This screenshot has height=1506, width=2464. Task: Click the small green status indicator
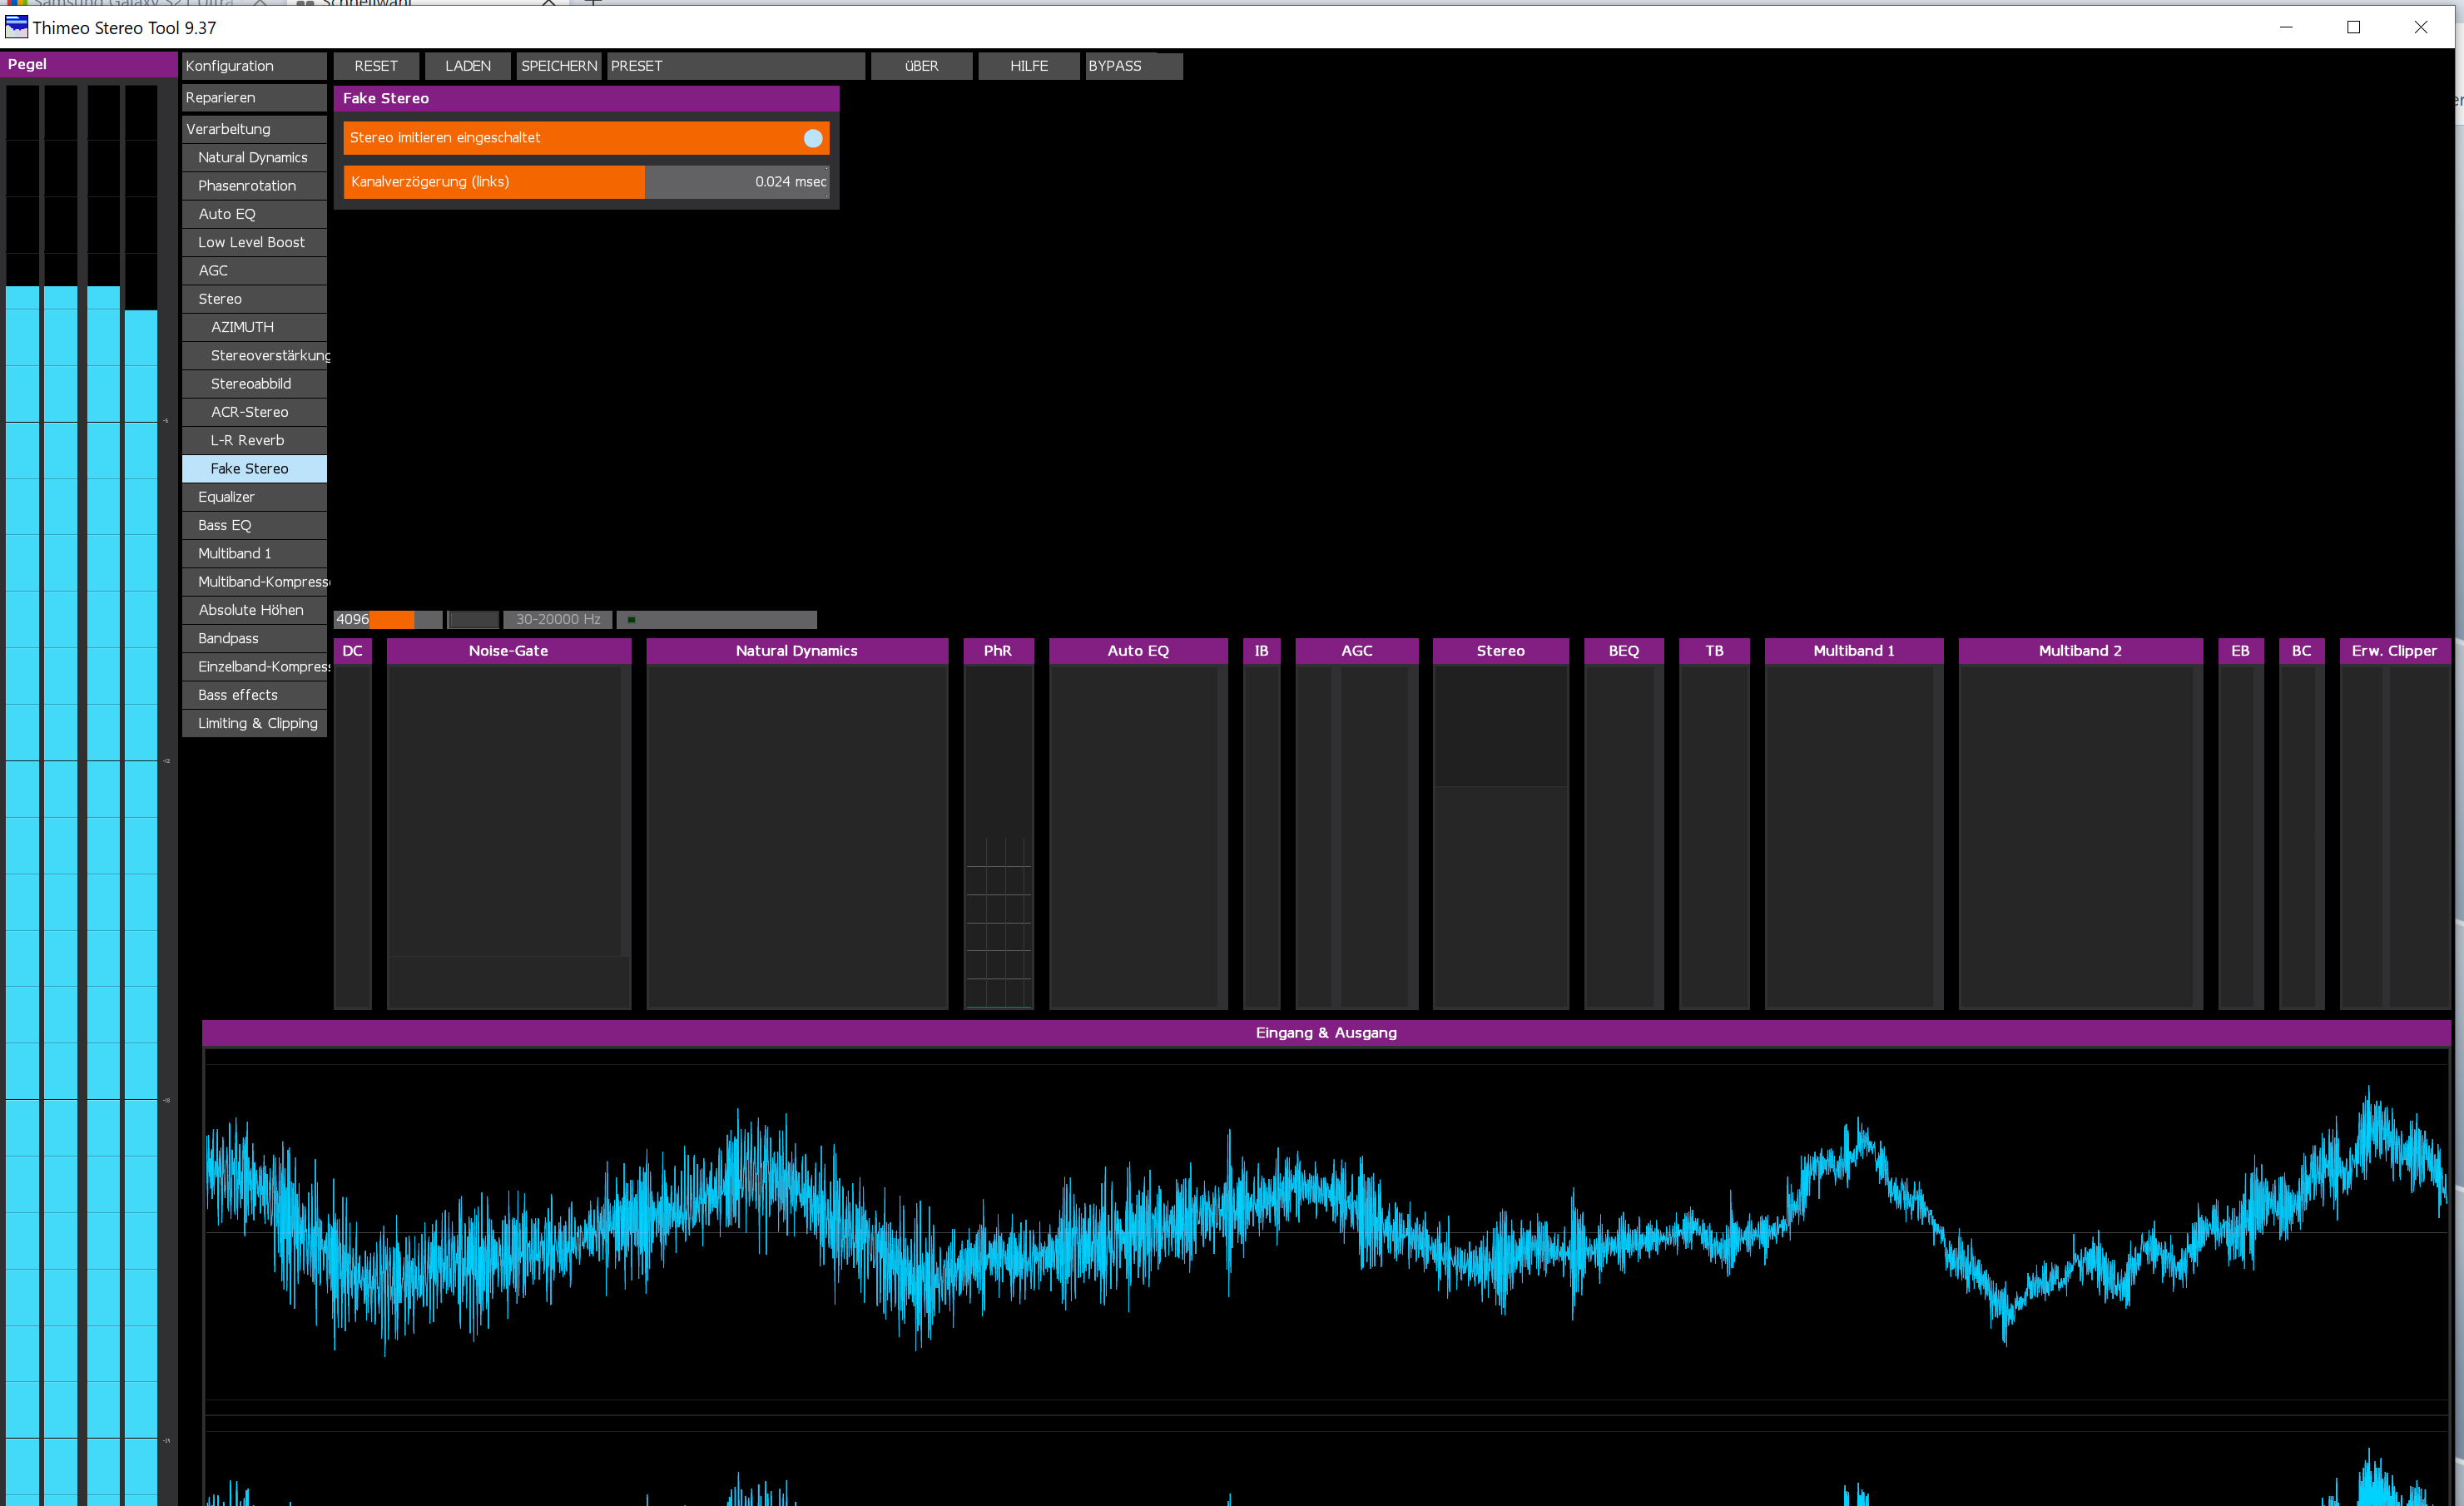point(631,620)
